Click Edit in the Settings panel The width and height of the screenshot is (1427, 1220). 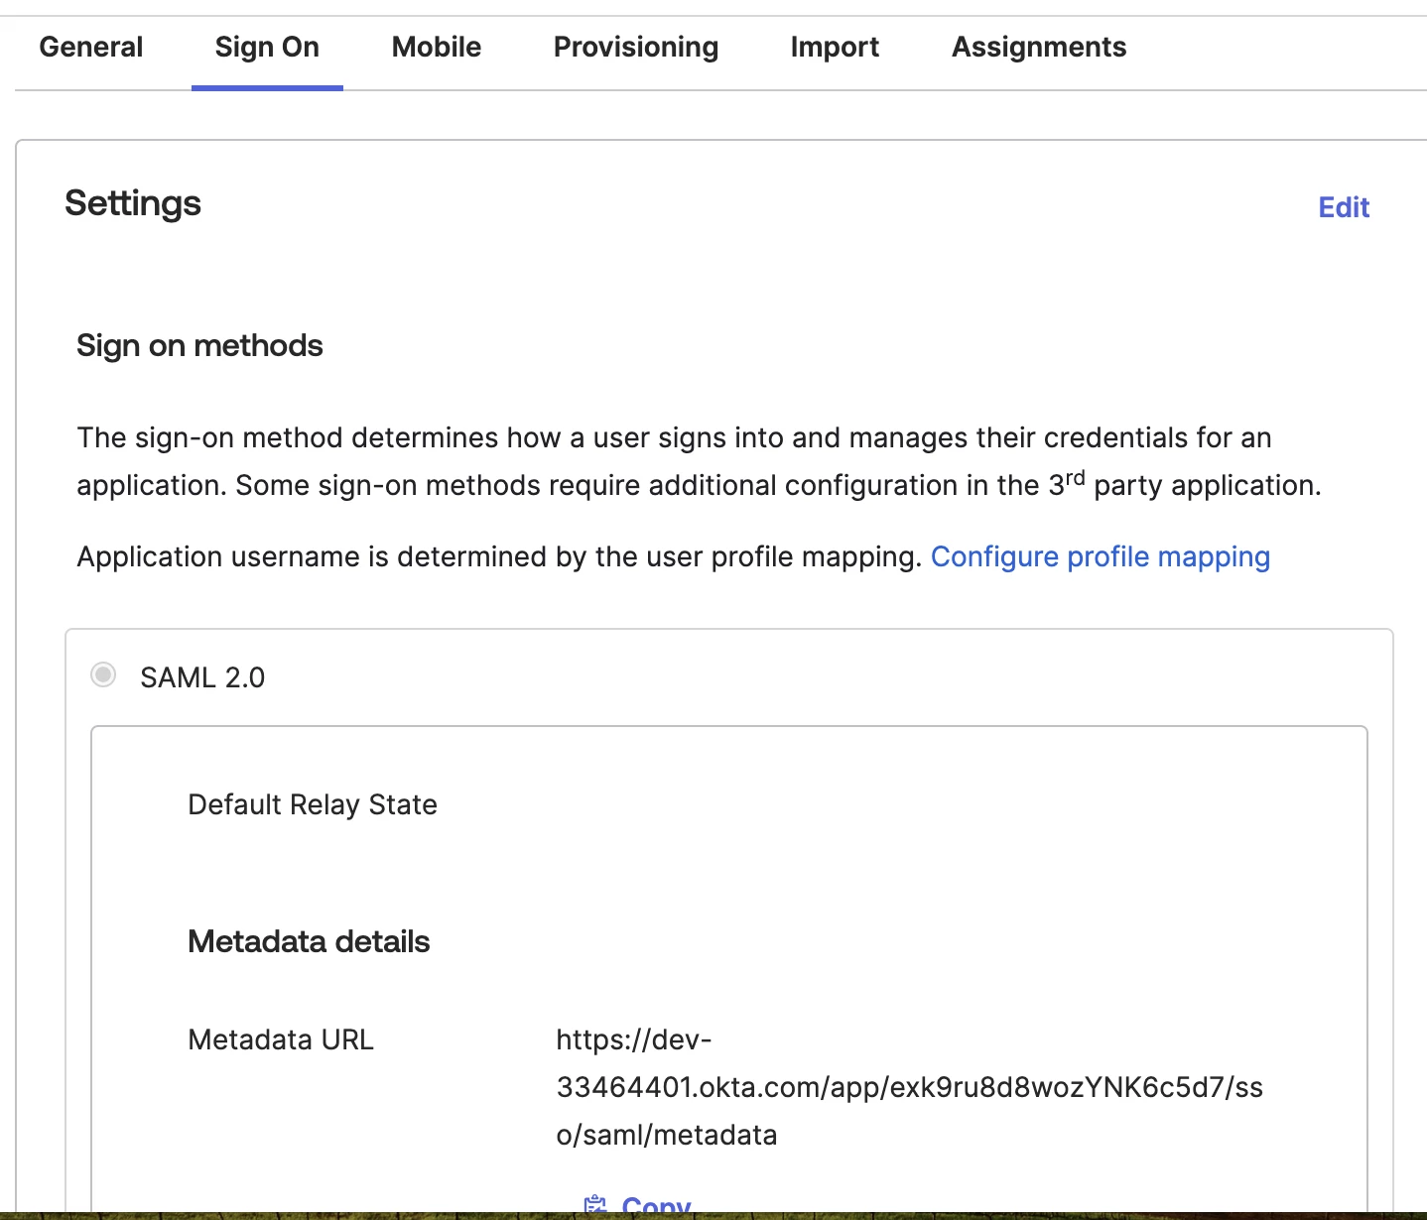(1343, 207)
